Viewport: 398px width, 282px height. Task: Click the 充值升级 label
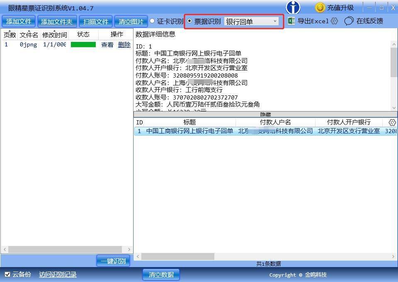(x=340, y=7)
